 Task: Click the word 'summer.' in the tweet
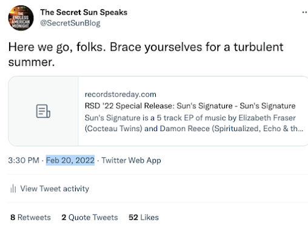pyautogui.click(x=32, y=62)
